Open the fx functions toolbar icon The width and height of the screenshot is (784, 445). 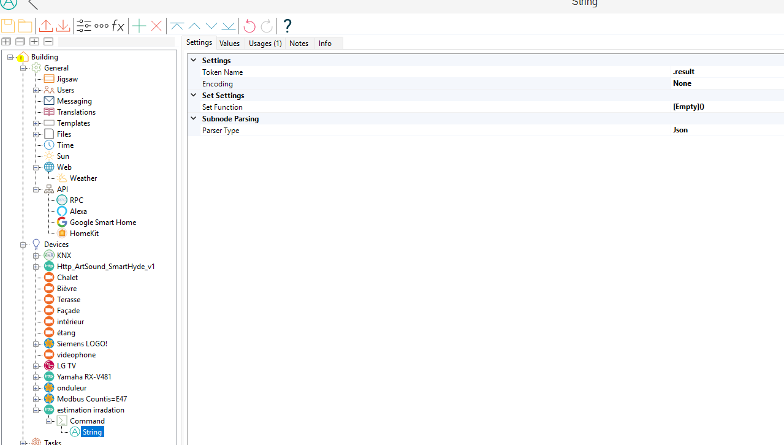118,26
